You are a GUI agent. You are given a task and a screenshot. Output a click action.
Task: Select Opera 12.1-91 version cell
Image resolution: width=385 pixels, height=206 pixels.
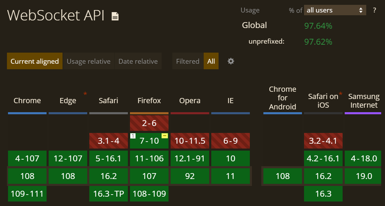[190, 158]
